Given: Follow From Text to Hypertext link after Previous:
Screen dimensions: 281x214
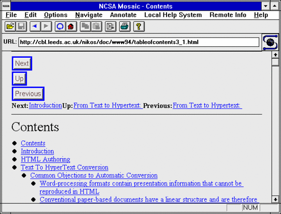Looking at the screenshot, I should (x=208, y=105).
